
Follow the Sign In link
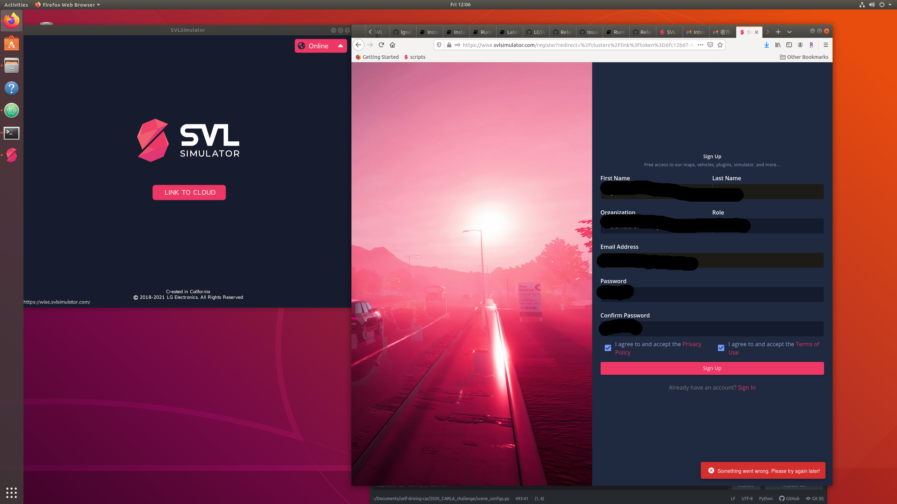(746, 387)
